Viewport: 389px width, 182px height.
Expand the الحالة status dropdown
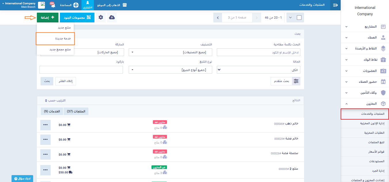pyautogui.click(x=258, y=70)
